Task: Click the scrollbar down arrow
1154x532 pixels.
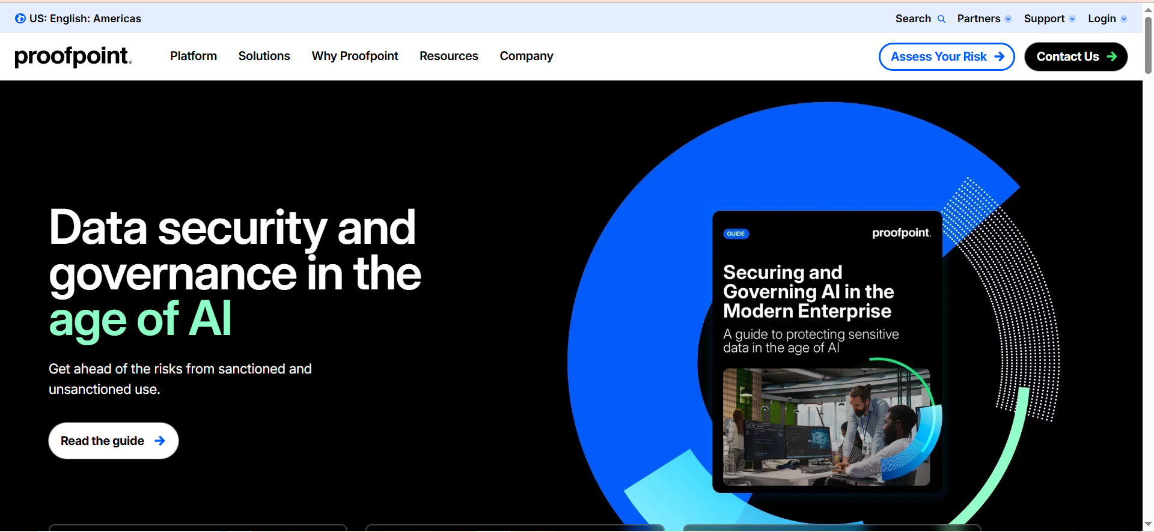Action: pyautogui.click(x=1148, y=524)
